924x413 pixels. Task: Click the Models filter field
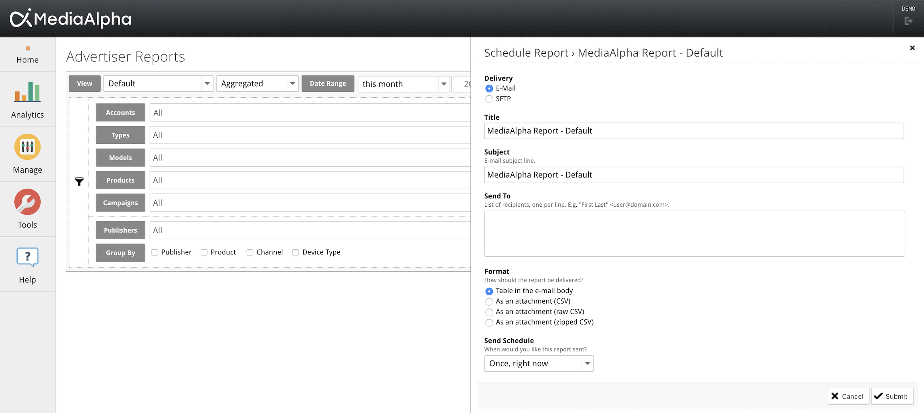coord(310,157)
